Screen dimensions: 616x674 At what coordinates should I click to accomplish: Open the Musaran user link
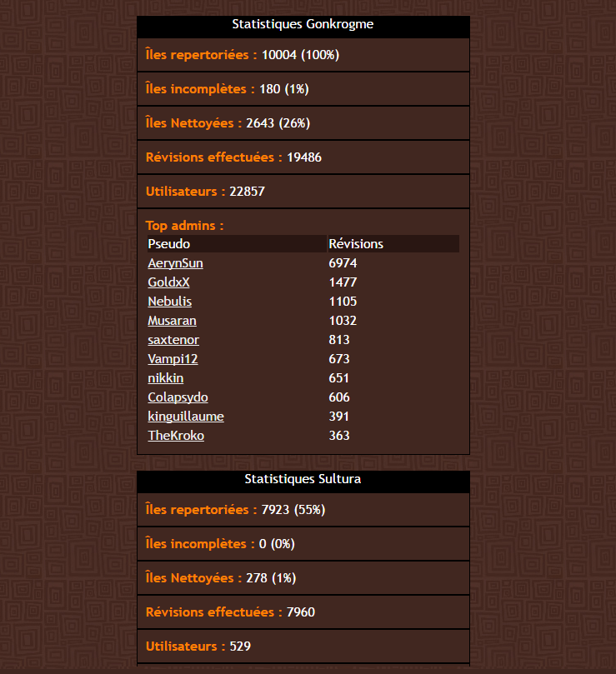(172, 321)
